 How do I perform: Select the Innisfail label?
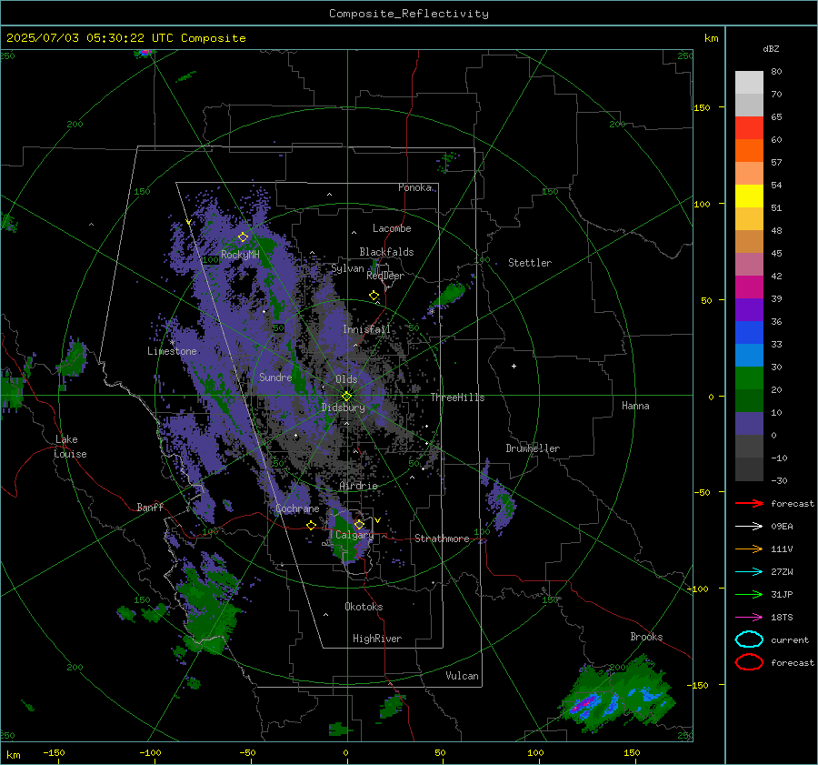[367, 329]
